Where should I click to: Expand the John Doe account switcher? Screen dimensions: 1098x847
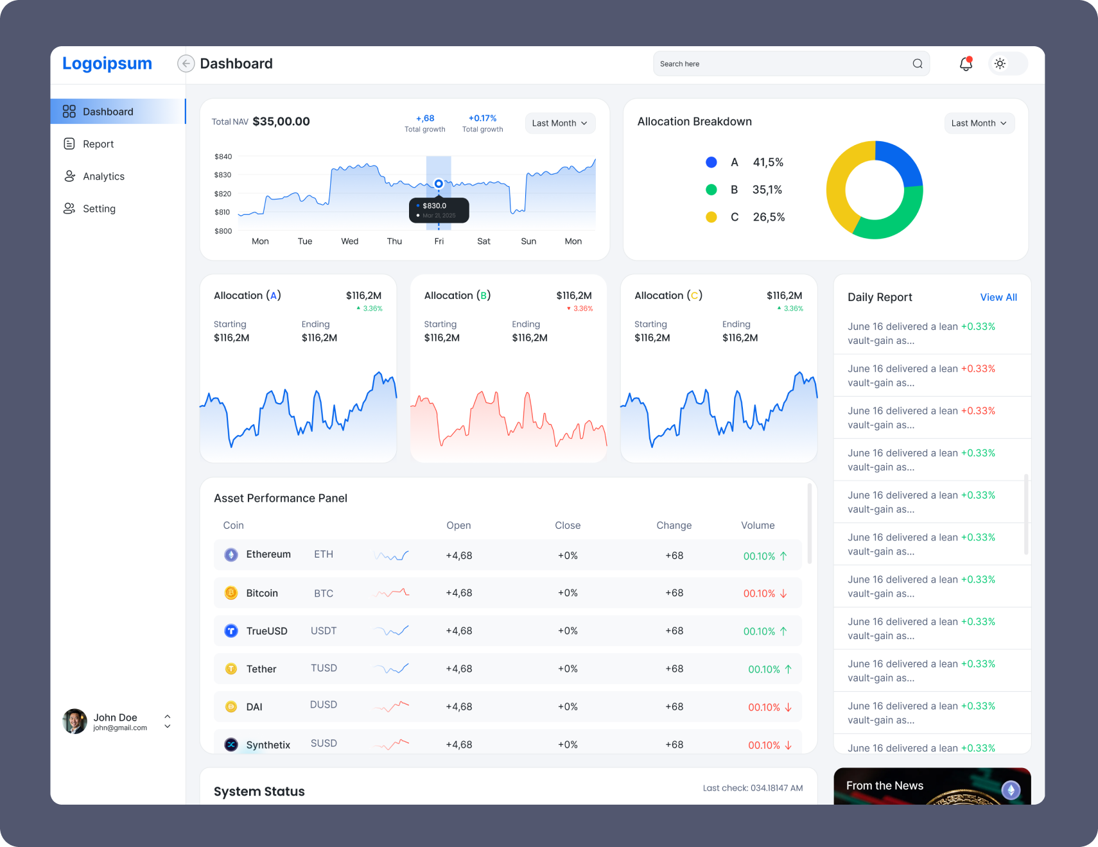[168, 721]
